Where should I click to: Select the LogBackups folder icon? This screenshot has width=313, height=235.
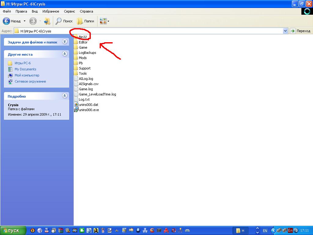pyautogui.click(x=76, y=53)
